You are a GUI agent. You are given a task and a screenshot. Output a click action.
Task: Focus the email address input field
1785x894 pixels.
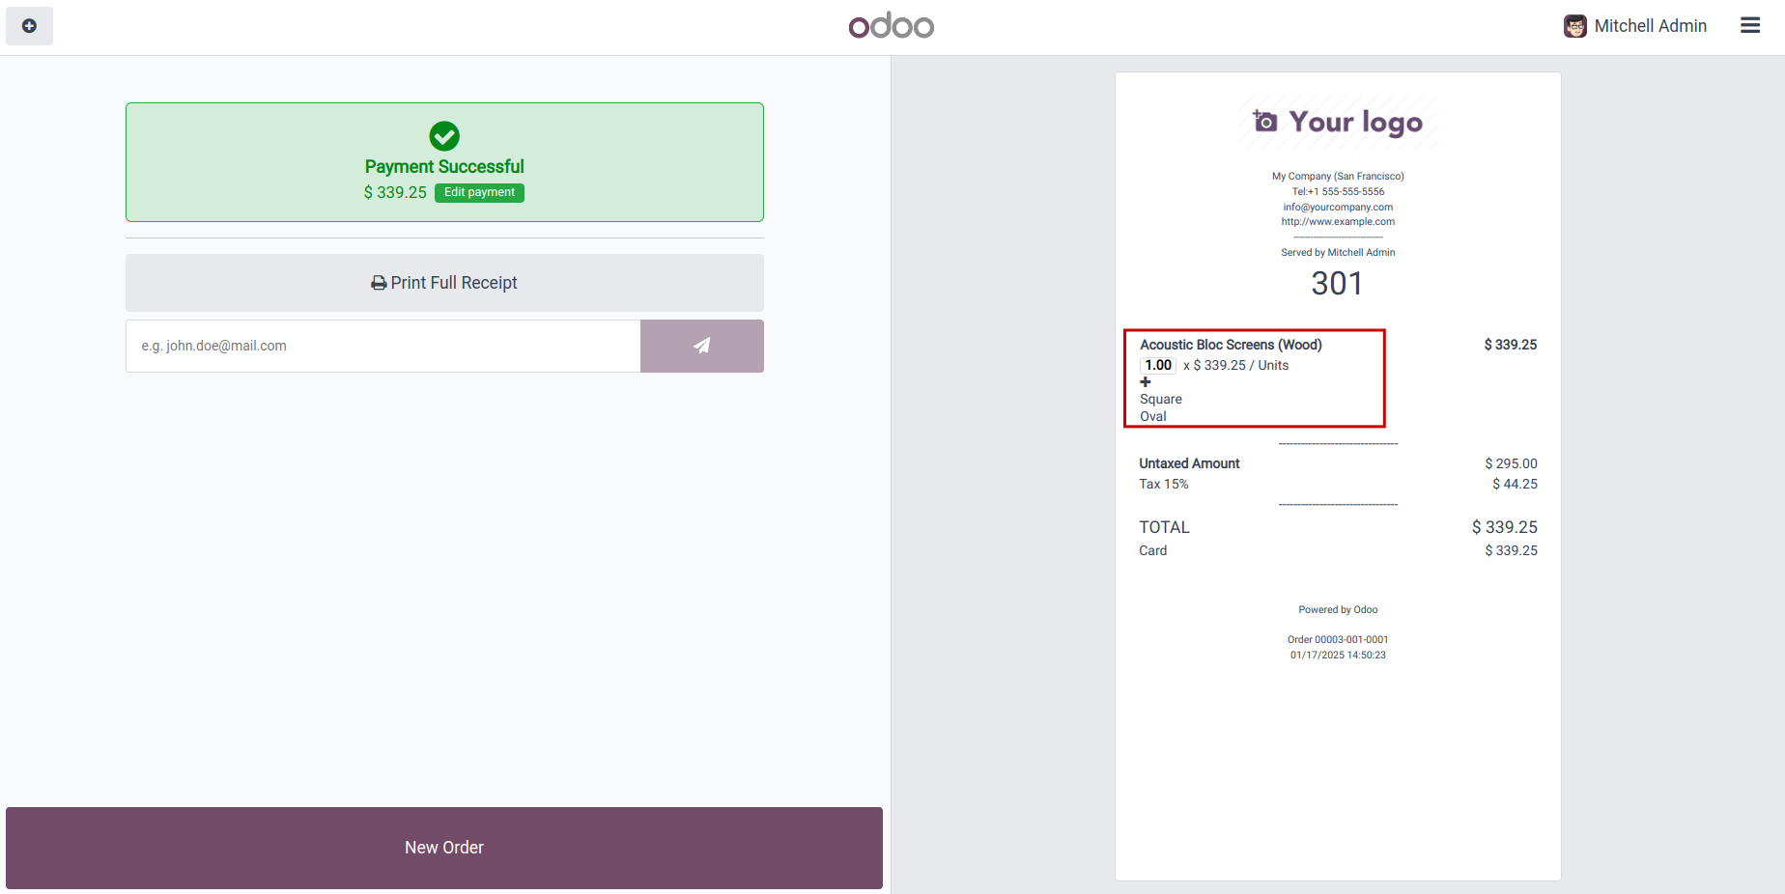click(x=382, y=346)
